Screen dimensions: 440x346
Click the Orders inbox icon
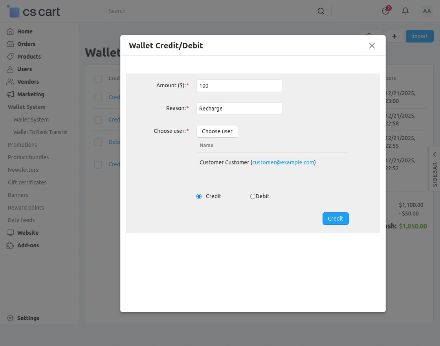[x=10, y=44]
